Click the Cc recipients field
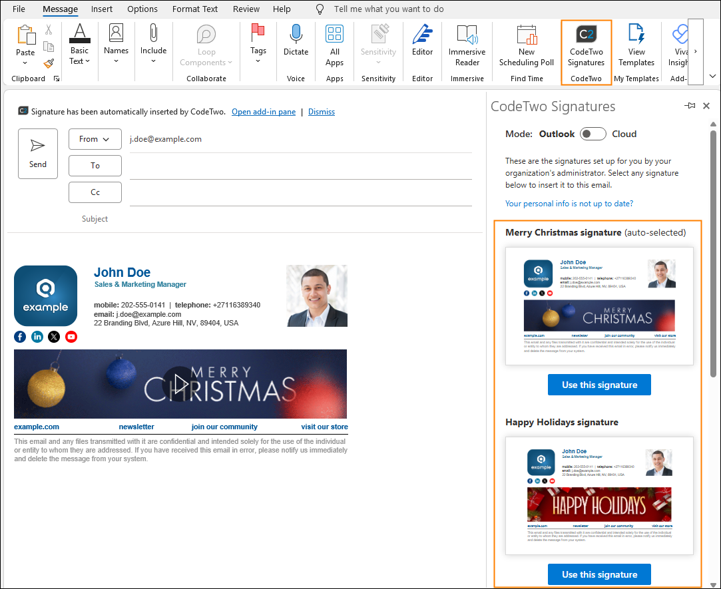The height and width of the screenshot is (589, 721). point(301,192)
